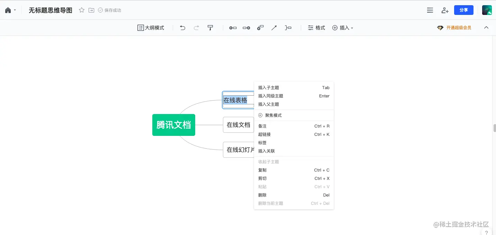
Task: Click the blue 分享 button
Action: pyautogui.click(x=464, y=10)
